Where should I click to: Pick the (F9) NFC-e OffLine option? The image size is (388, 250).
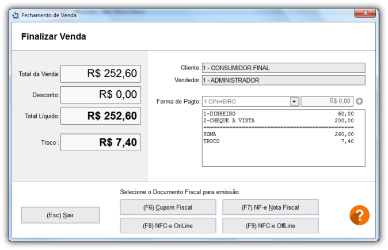coord(271,225)
